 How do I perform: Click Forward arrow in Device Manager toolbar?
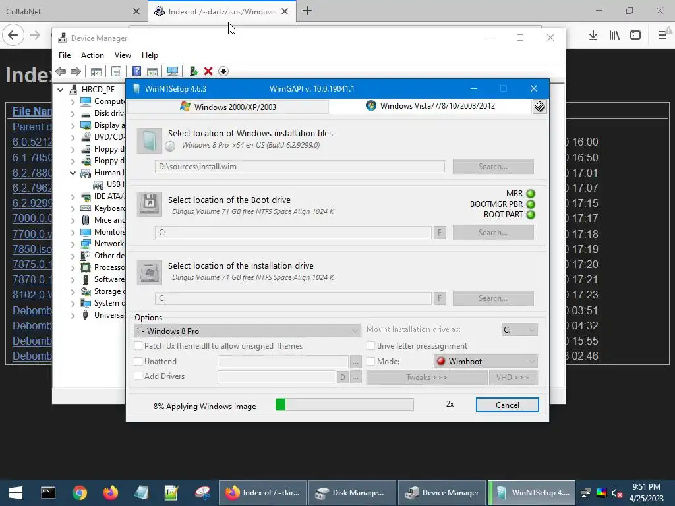[76, 71]
